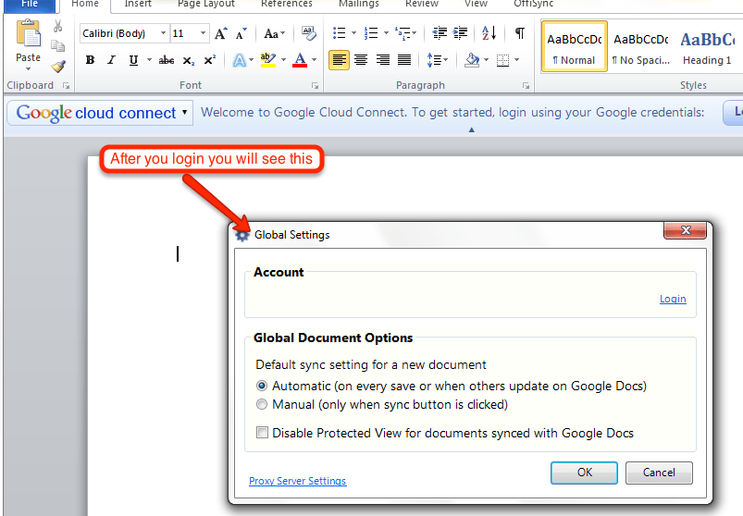Switch to the Insert tab
Image resolution: width=743 pixels, height=516 pixels.
coord(138,4)
